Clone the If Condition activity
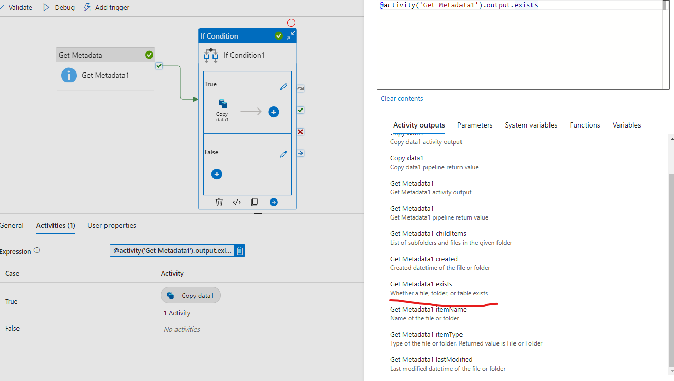This screenshot has height=381, width=674. tap(254, 202)
